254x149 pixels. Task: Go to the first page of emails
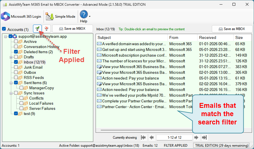click(144, 138)
